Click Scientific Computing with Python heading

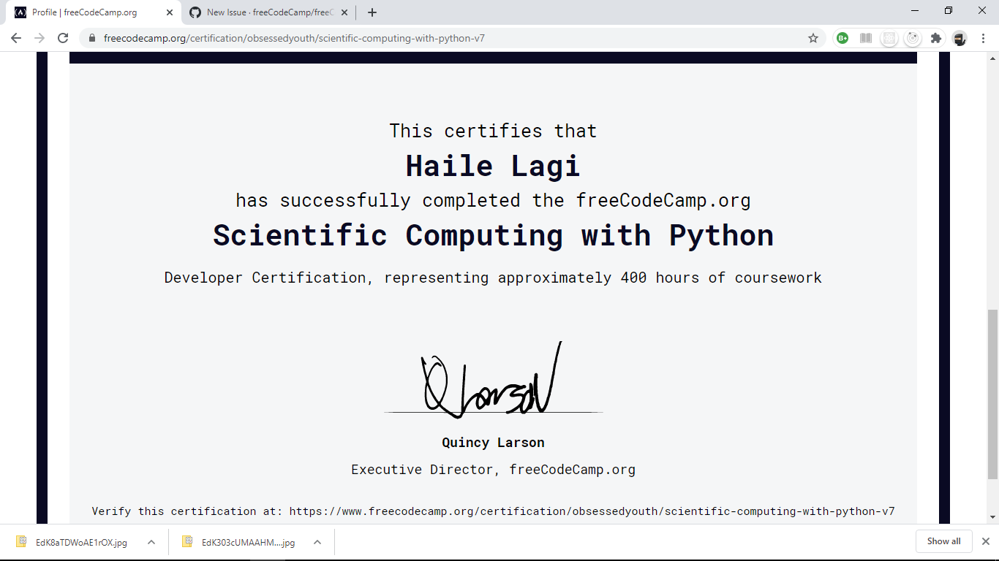(493, 235)
